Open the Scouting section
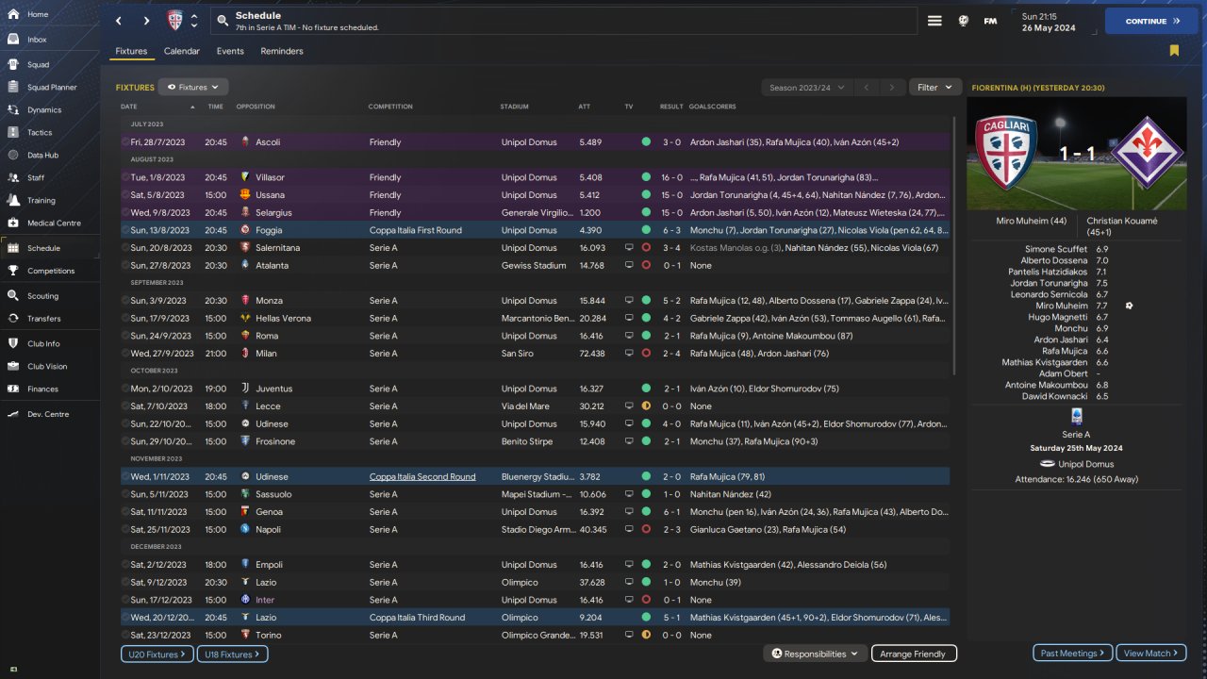This screenshot has width=1207, height=679. (42, 296)
